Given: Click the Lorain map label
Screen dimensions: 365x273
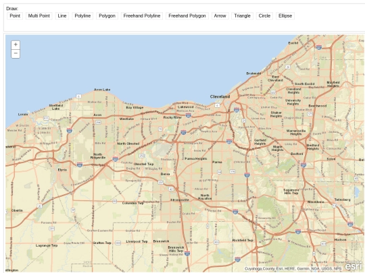Looking at the screenshot, I should (x=23, y=114).
